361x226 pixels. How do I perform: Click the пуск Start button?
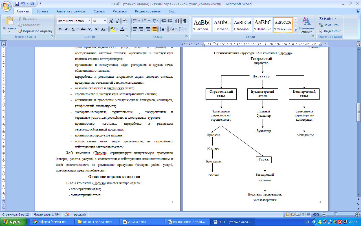(x=14, y=222)
